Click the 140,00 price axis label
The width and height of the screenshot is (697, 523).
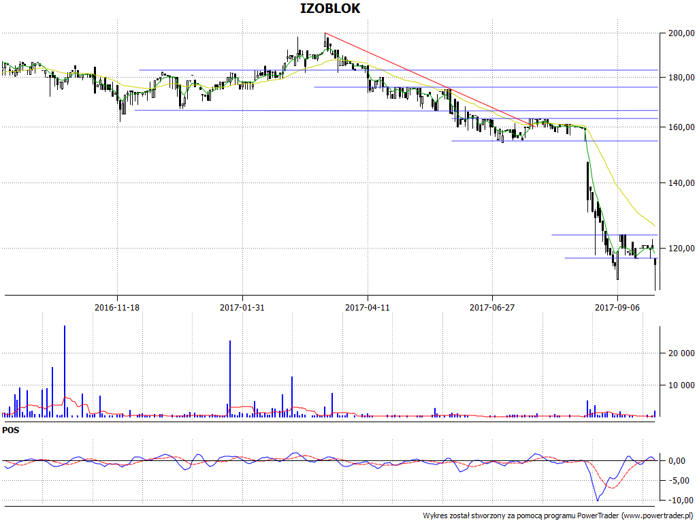681,183
